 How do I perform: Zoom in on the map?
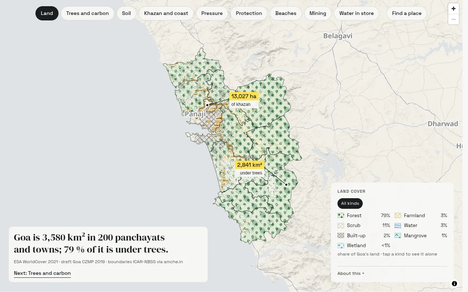pyautogui.click(x=453, y=9)
